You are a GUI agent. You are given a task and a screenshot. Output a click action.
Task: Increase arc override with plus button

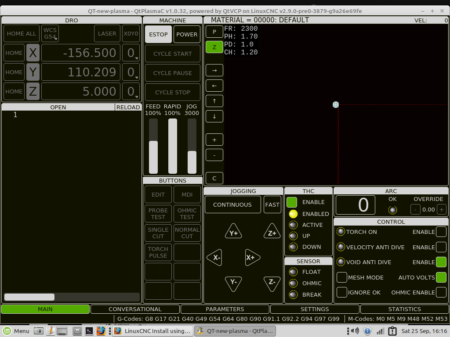point(442,209)
